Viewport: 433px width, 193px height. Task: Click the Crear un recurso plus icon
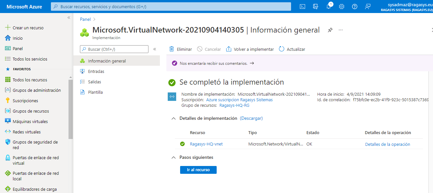[x=8, y=28]
